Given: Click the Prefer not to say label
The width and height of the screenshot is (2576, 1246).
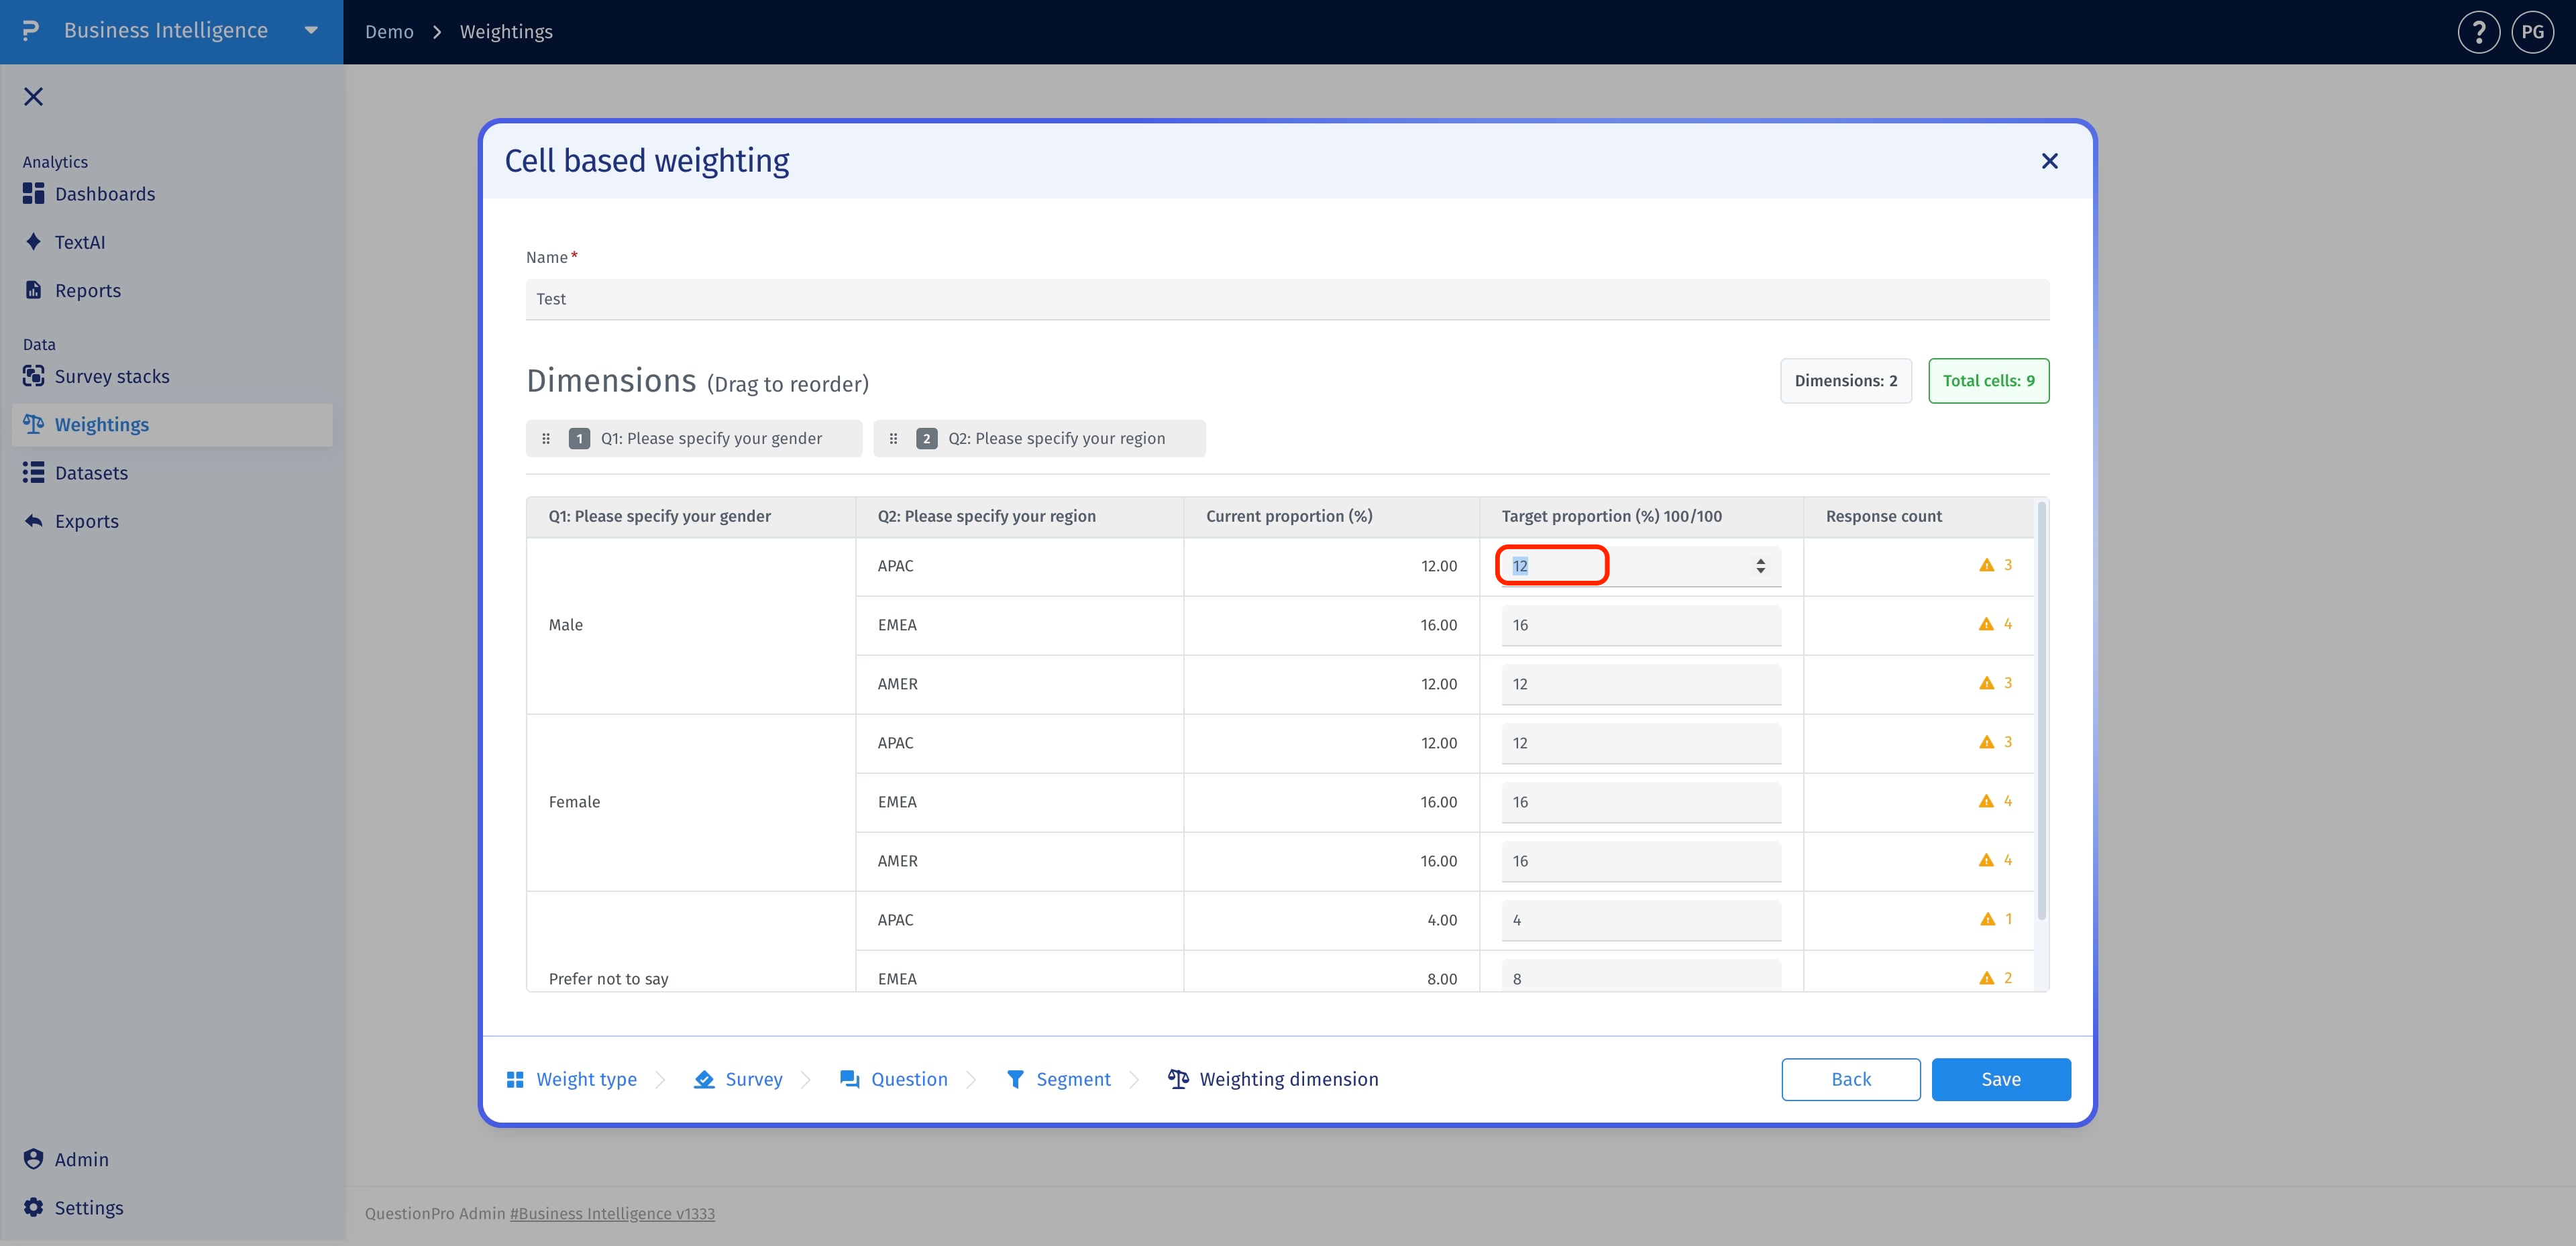Looking at the screenshot, I should click(608, 979).
